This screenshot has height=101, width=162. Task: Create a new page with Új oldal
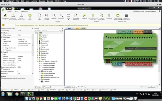point(39,16)
